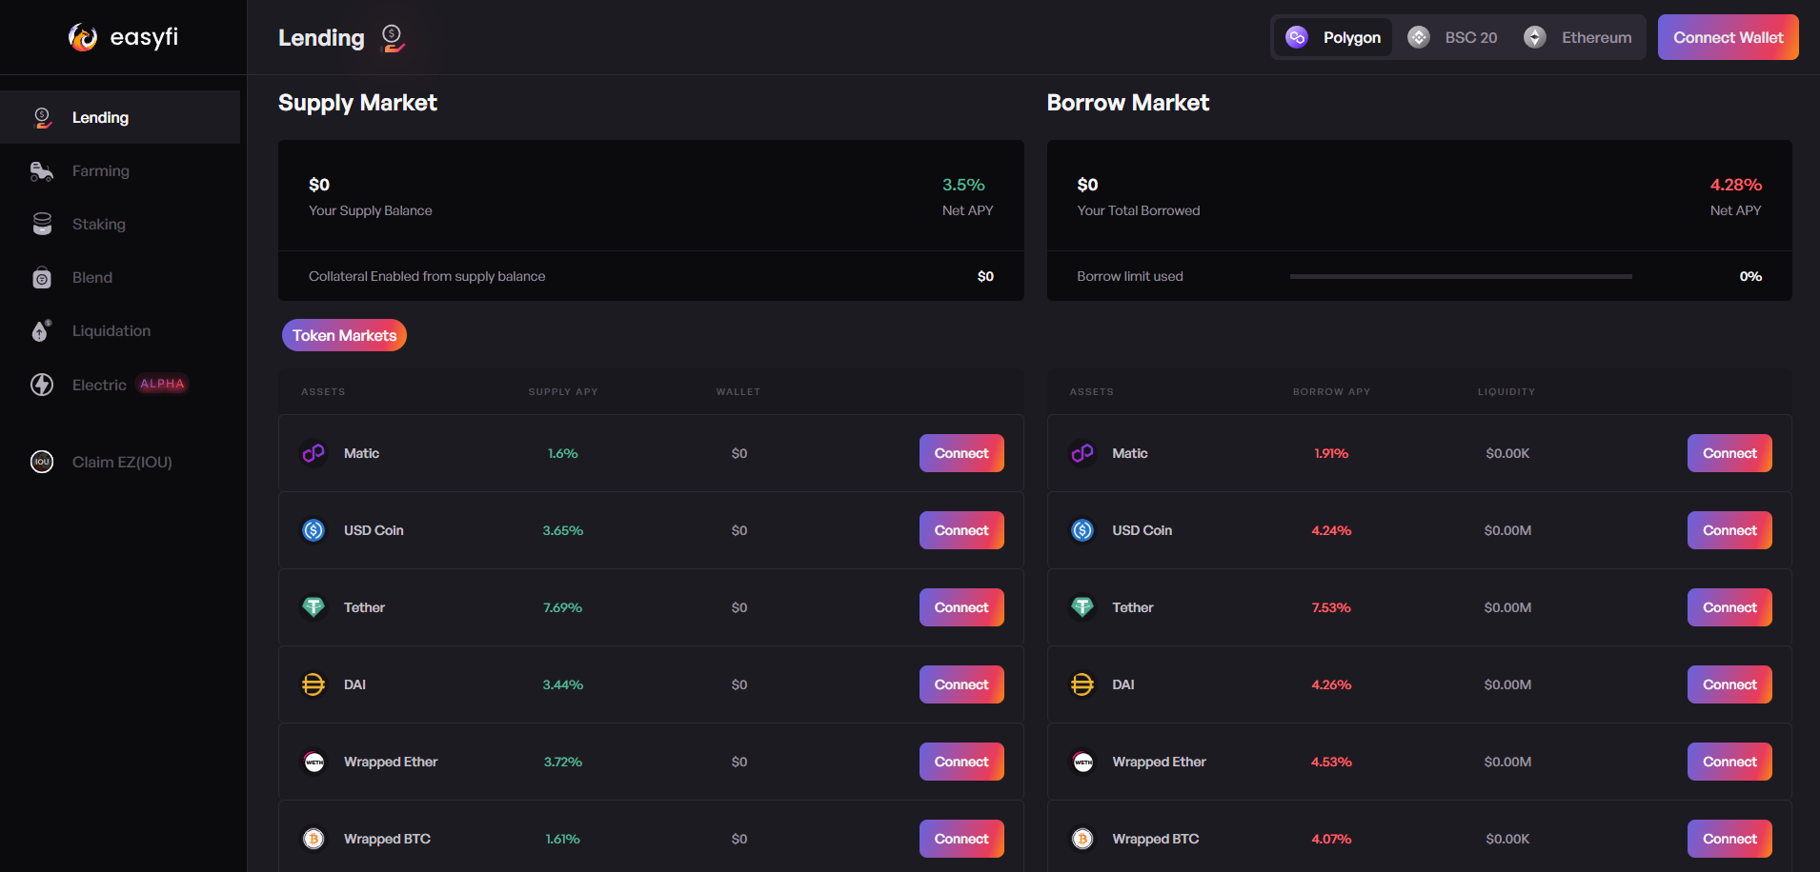
Task: Click the Connect Wallet button
Action: pyautogui.click(x=1729, y=37)
